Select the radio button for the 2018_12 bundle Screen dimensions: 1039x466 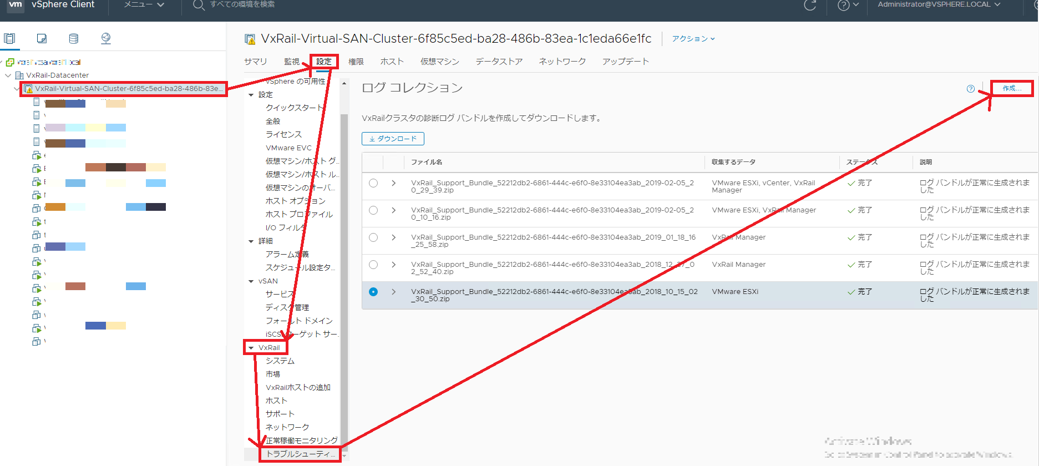tap(373, 265)
